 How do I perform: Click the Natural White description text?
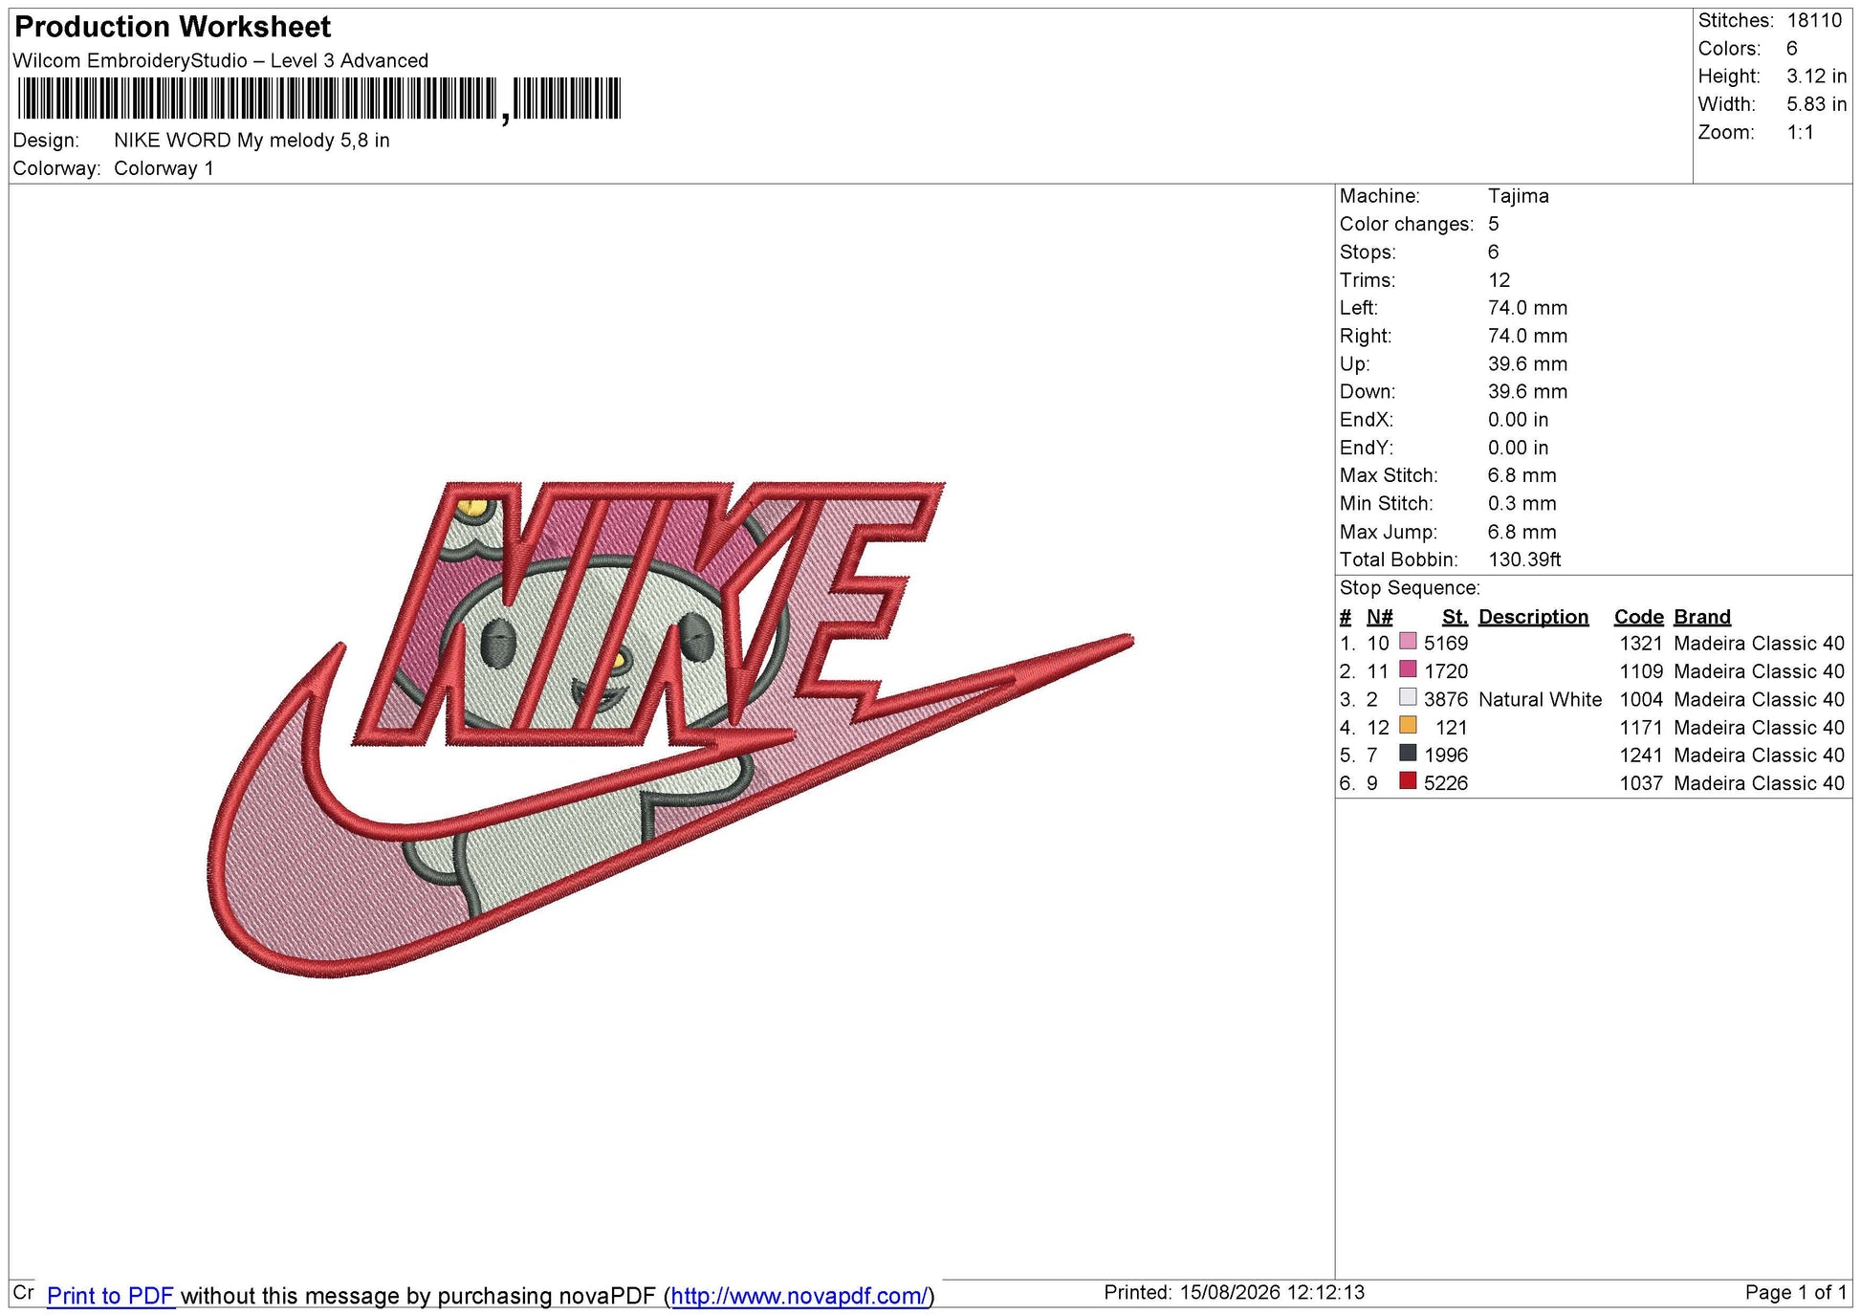[1540, 700]
